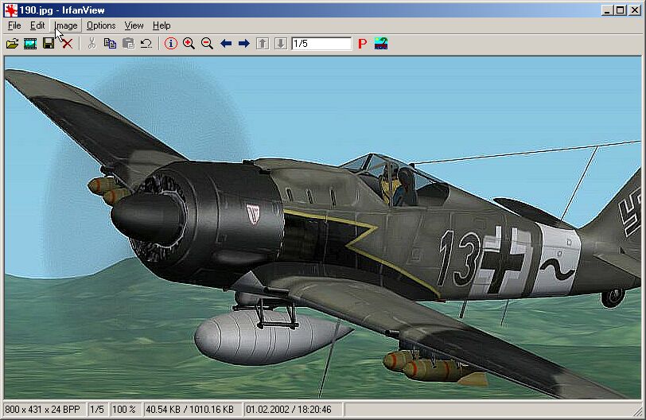Click the 1/5 image index field
The width and height of the screenshot is (646, 420).
tap(321, 43)
